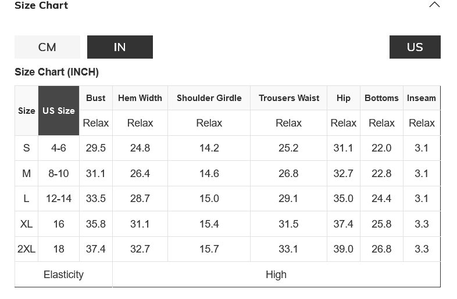Click the 12-14 US size cell
Viewport: 457px width, 299px height.
59,199
